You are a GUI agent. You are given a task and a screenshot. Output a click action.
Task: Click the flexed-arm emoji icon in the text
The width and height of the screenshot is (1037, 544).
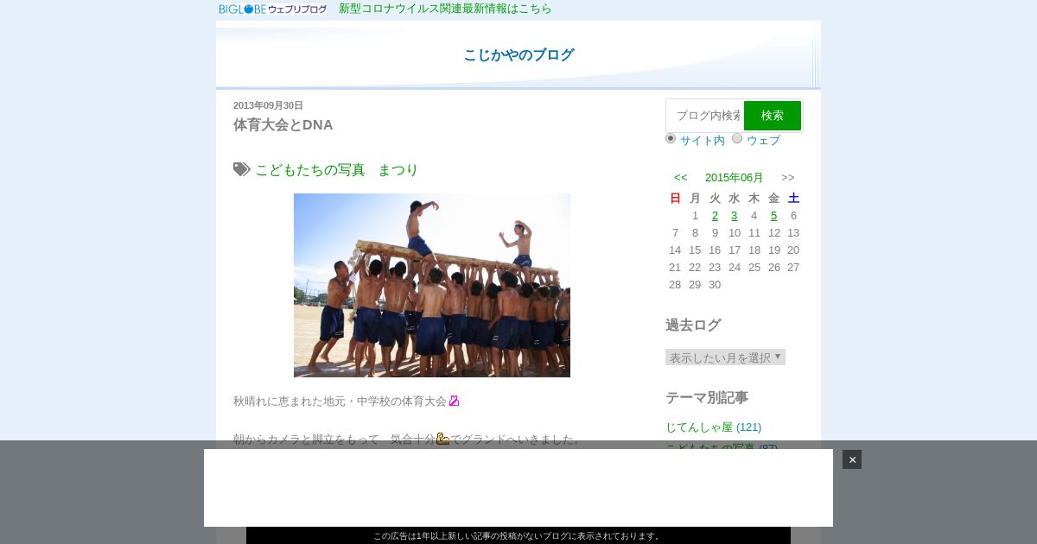click(443, 439)
